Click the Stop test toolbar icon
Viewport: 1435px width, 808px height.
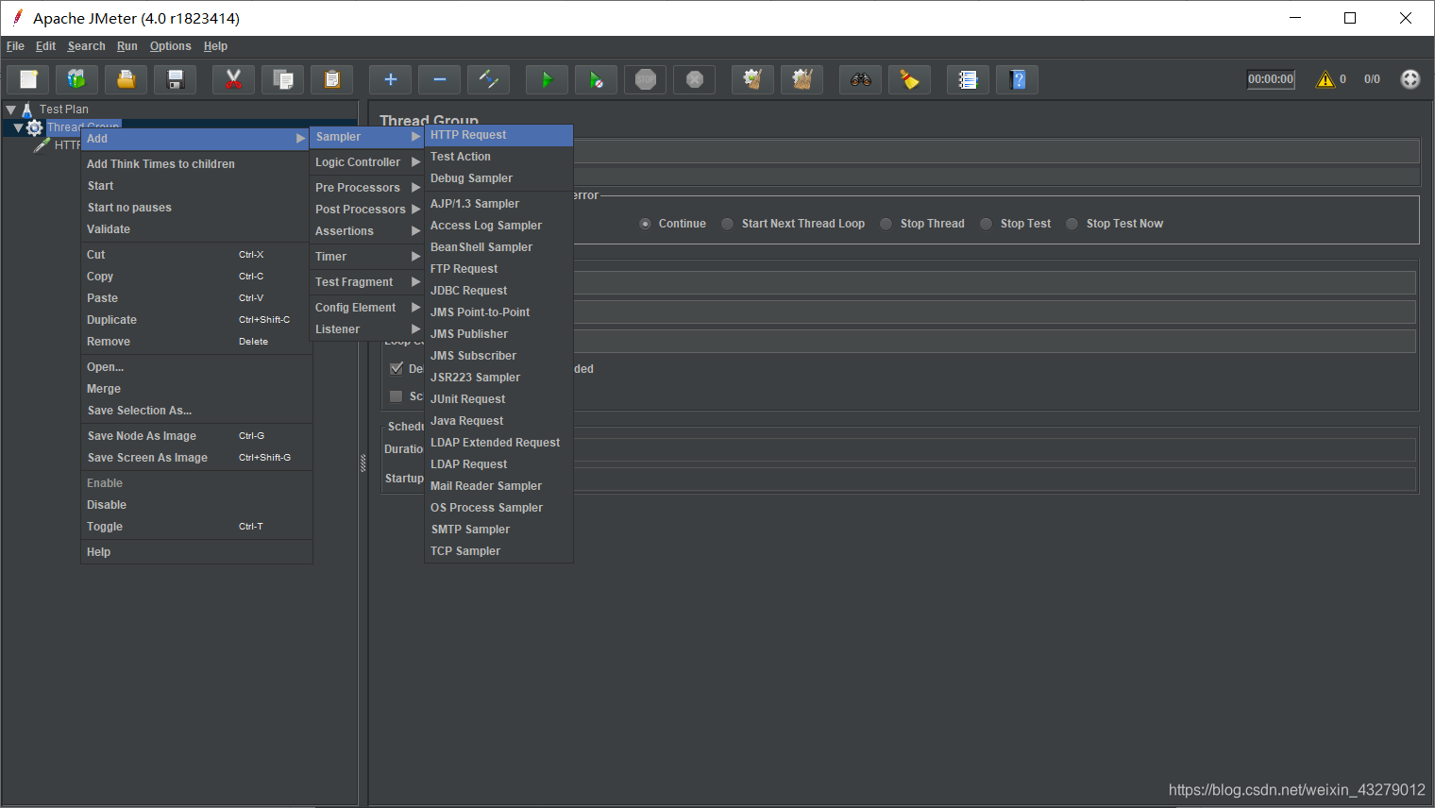point(646,79)
